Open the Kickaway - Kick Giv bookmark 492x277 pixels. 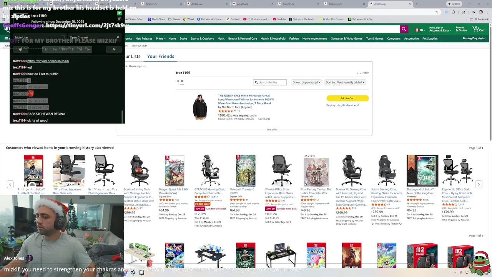[361, 19]
